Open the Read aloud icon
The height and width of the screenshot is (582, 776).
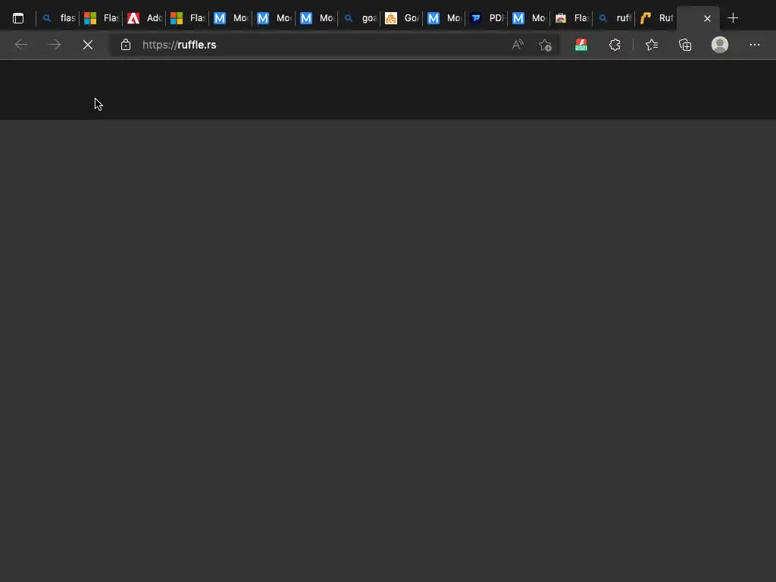click(x=518, y=45)
